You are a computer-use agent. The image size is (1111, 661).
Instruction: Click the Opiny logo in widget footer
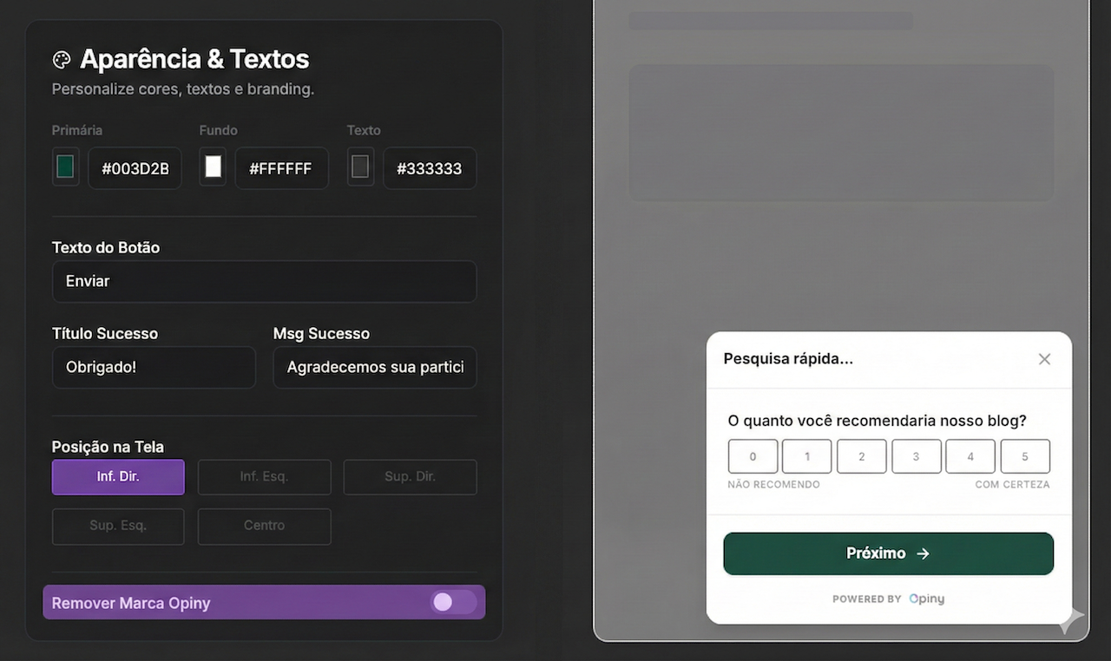[x=926, y=599]
